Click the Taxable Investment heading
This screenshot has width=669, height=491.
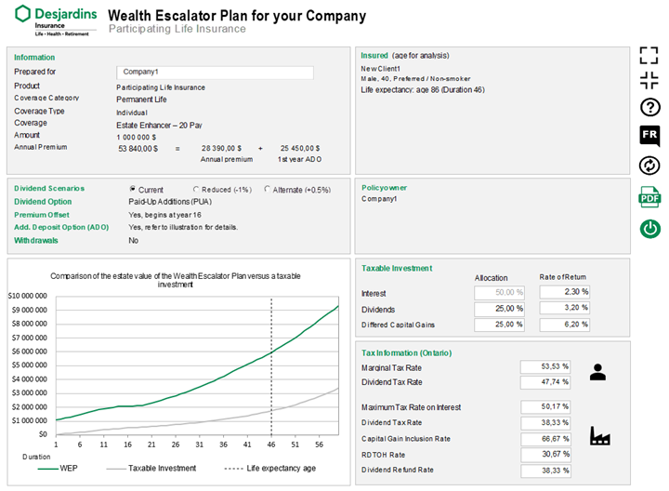[397, 268]
